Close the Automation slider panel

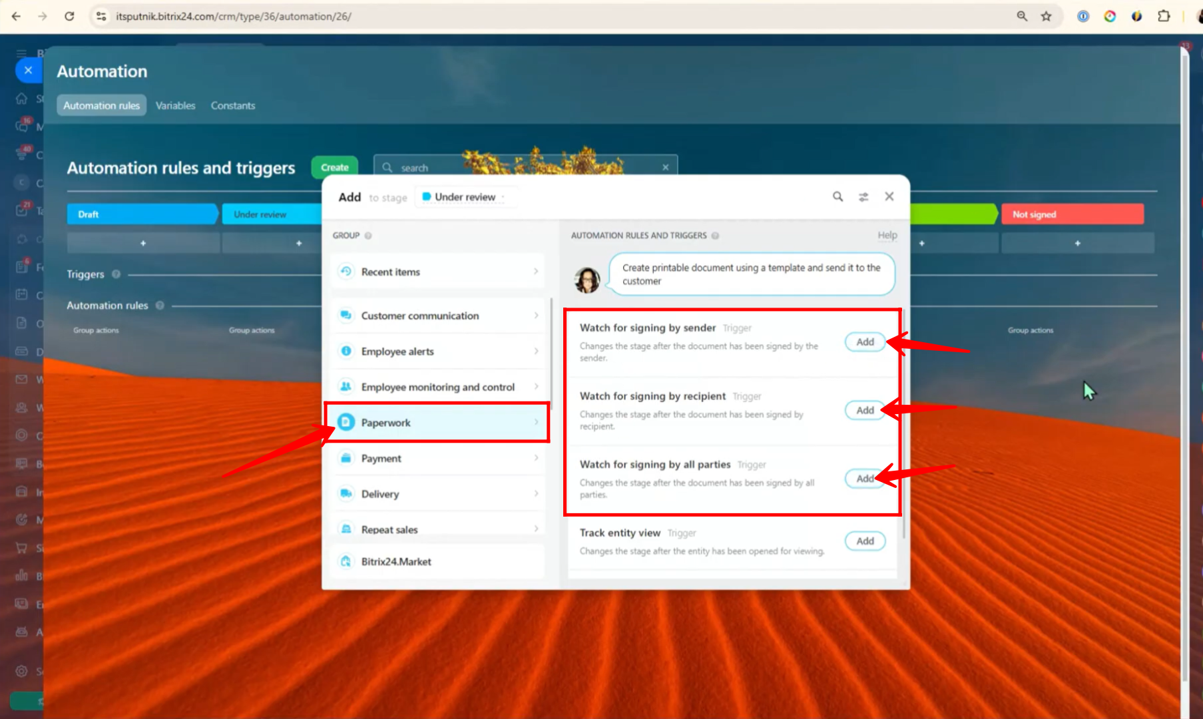tap(28, 69)
